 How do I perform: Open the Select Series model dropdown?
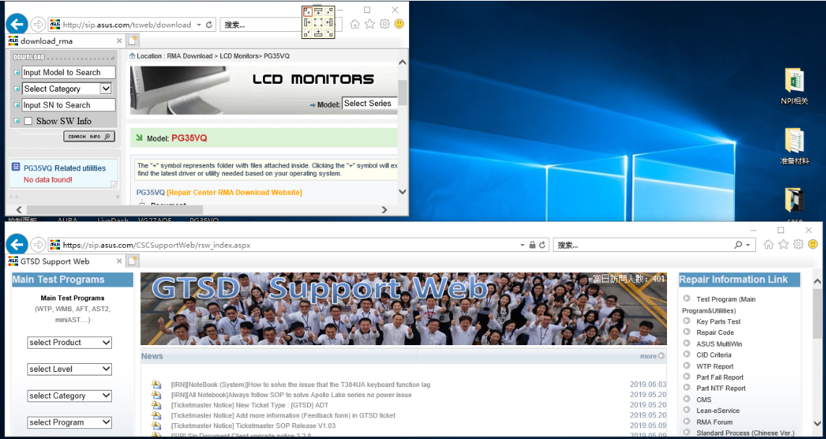point(370,104)
